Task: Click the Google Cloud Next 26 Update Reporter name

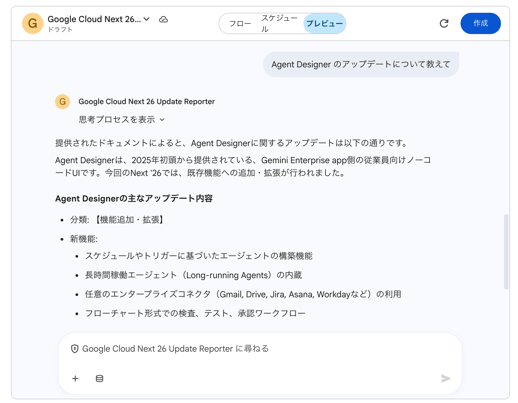Action: pyautogui.click(x=147, y=102)
